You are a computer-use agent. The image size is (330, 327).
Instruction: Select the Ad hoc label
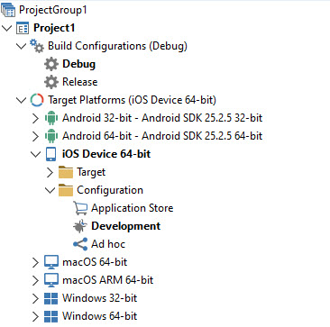108,244
